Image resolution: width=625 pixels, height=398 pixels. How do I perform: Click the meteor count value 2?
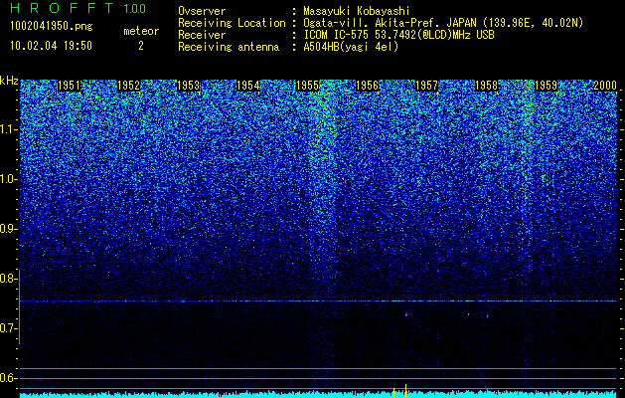point(141,46)
